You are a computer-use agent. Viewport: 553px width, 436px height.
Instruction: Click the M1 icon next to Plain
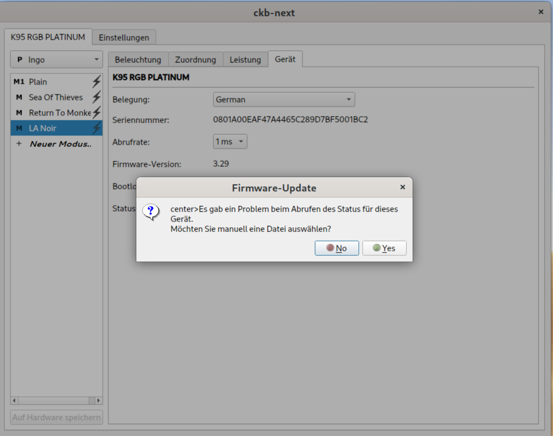pos(19,81)
